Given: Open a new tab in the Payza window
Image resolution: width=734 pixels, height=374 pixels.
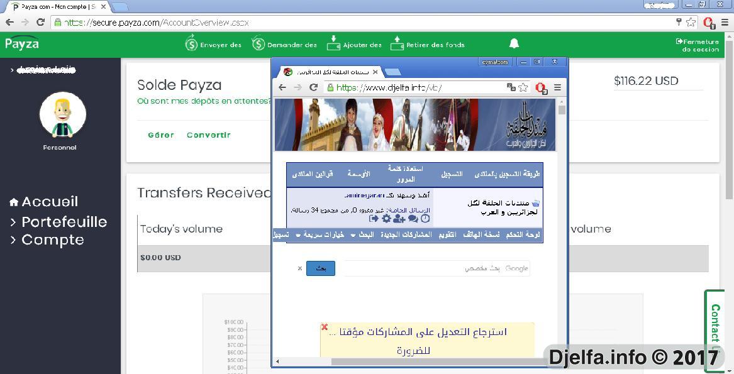Looking at the screenshot, I should coord(120,7).
